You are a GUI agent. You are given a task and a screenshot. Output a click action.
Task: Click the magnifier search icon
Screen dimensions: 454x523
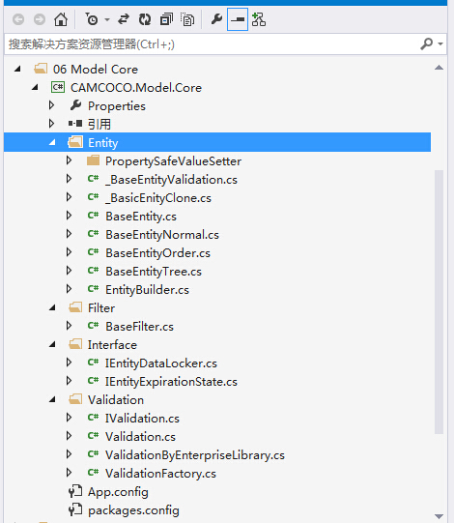pyautogui.click(x=427, y=44)
